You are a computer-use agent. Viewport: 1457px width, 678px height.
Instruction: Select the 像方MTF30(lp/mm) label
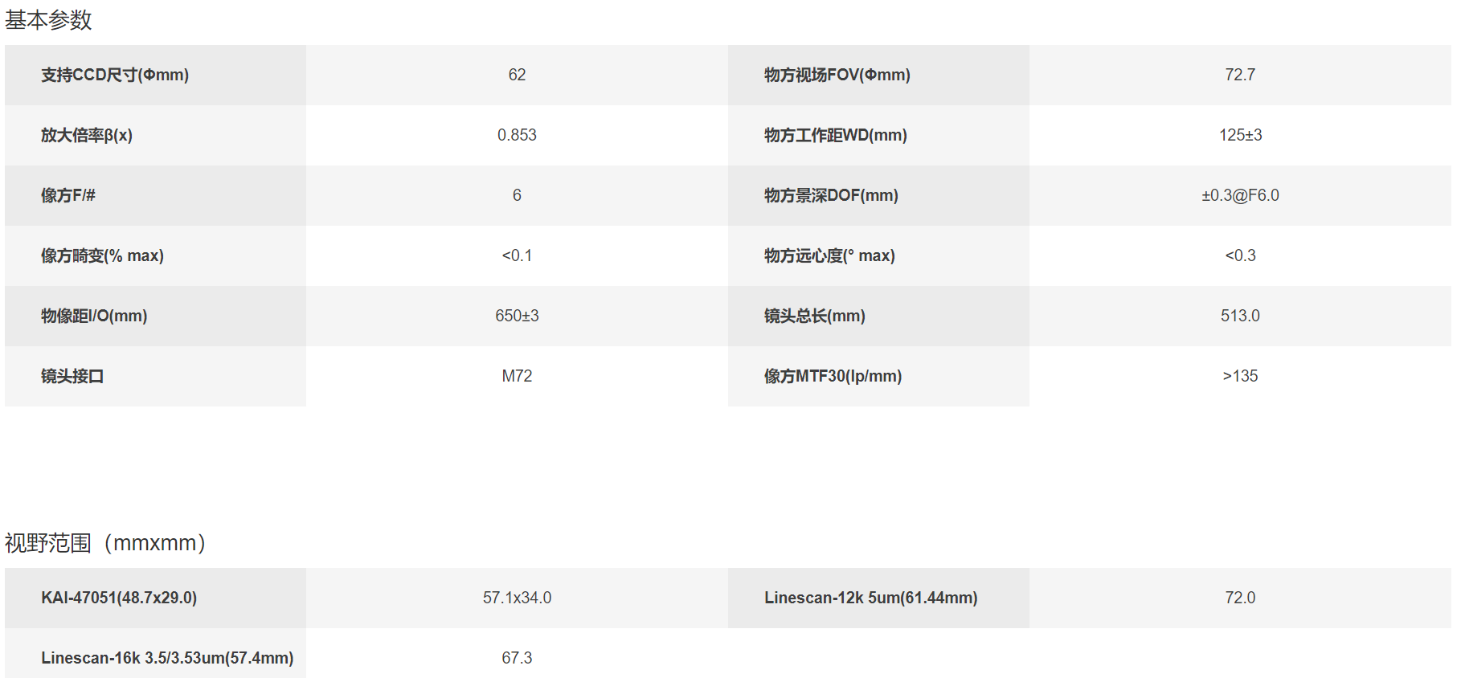(833, 376)
